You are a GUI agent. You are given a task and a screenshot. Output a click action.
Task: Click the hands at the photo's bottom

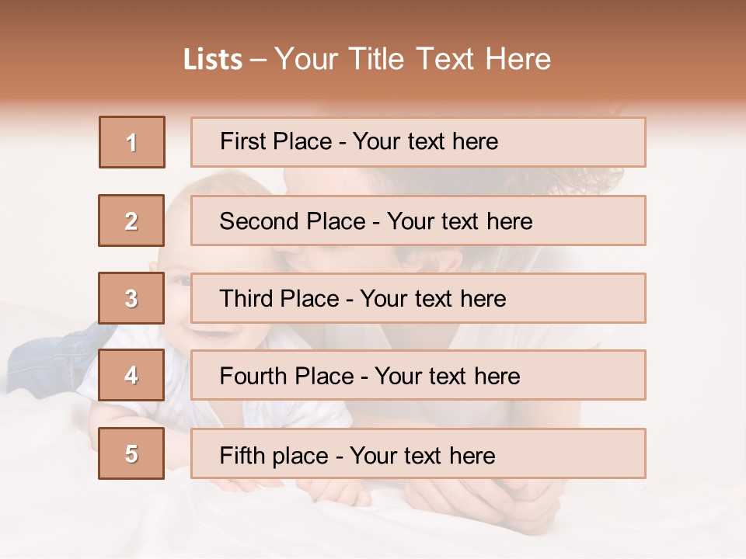(480, 502)
